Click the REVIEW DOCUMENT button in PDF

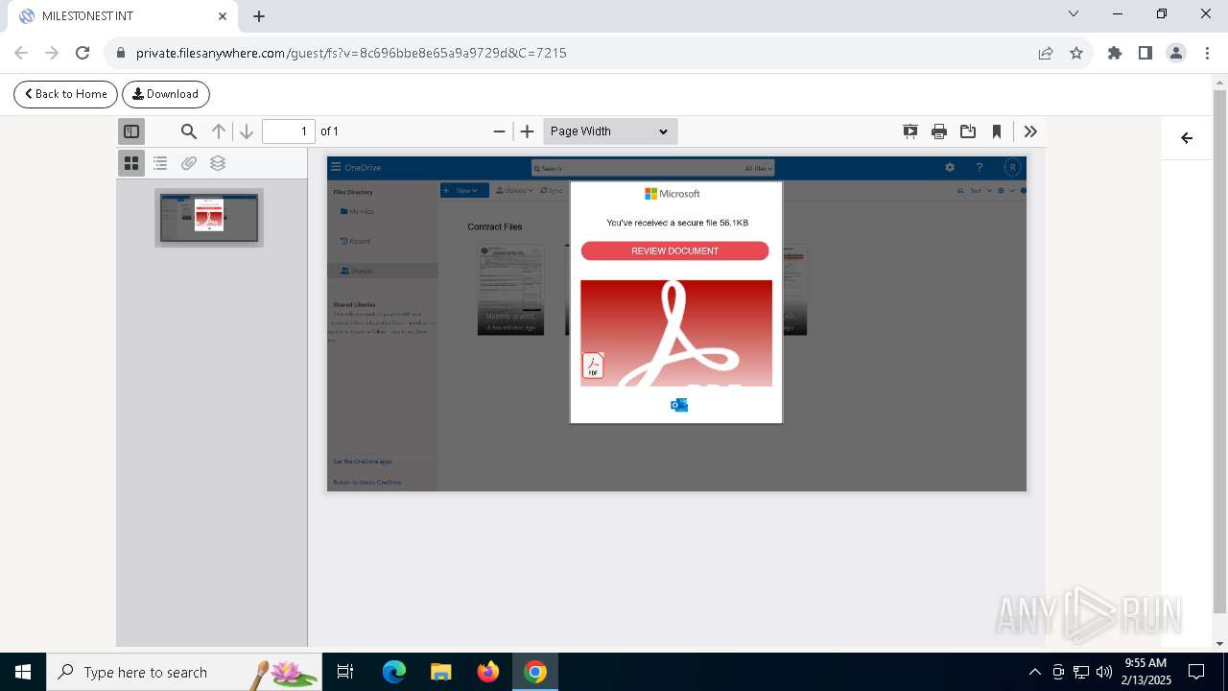(674, 250)
